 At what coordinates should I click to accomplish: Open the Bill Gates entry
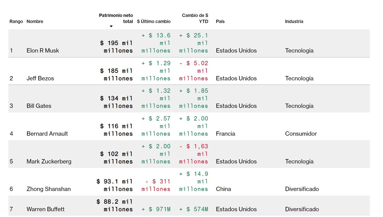[39, 106]
